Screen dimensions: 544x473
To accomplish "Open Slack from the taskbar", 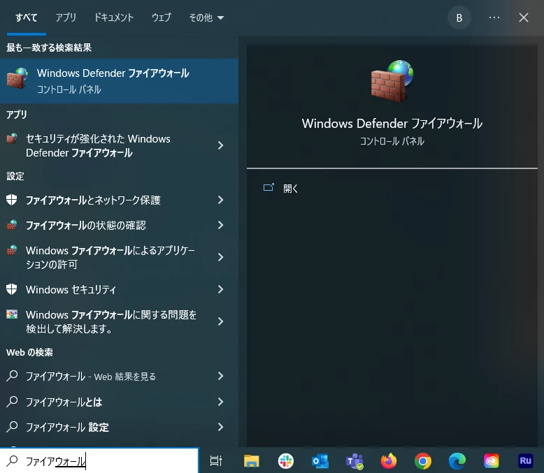I will coord(286,461).
